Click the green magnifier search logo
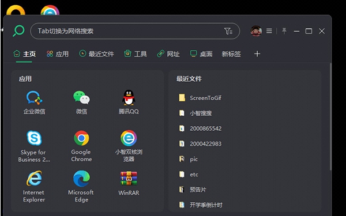The image size is (346, 216). 18,31
